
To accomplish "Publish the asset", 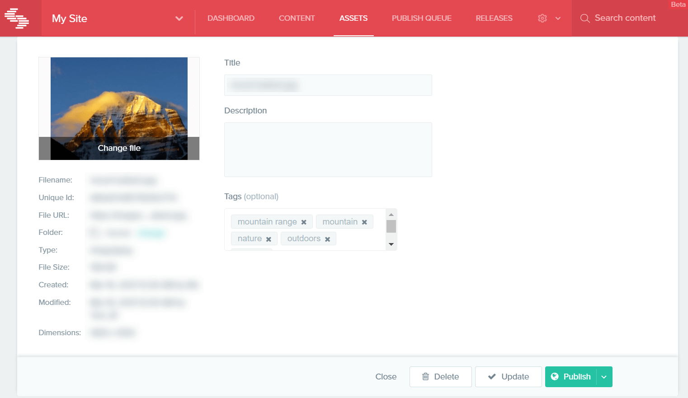I will (571, 377).
